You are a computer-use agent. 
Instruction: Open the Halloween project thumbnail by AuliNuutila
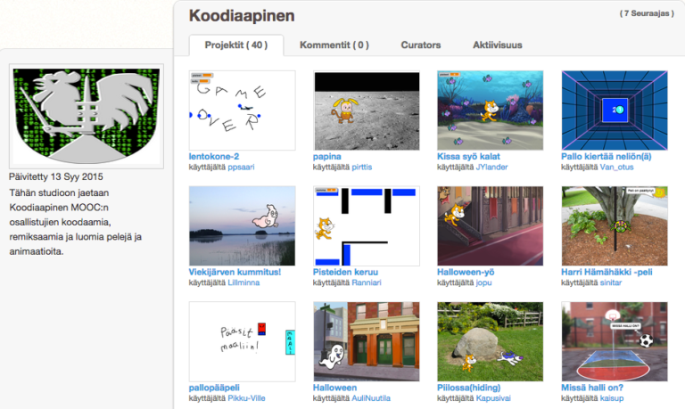pyautogui.click(x=366, y=342)
